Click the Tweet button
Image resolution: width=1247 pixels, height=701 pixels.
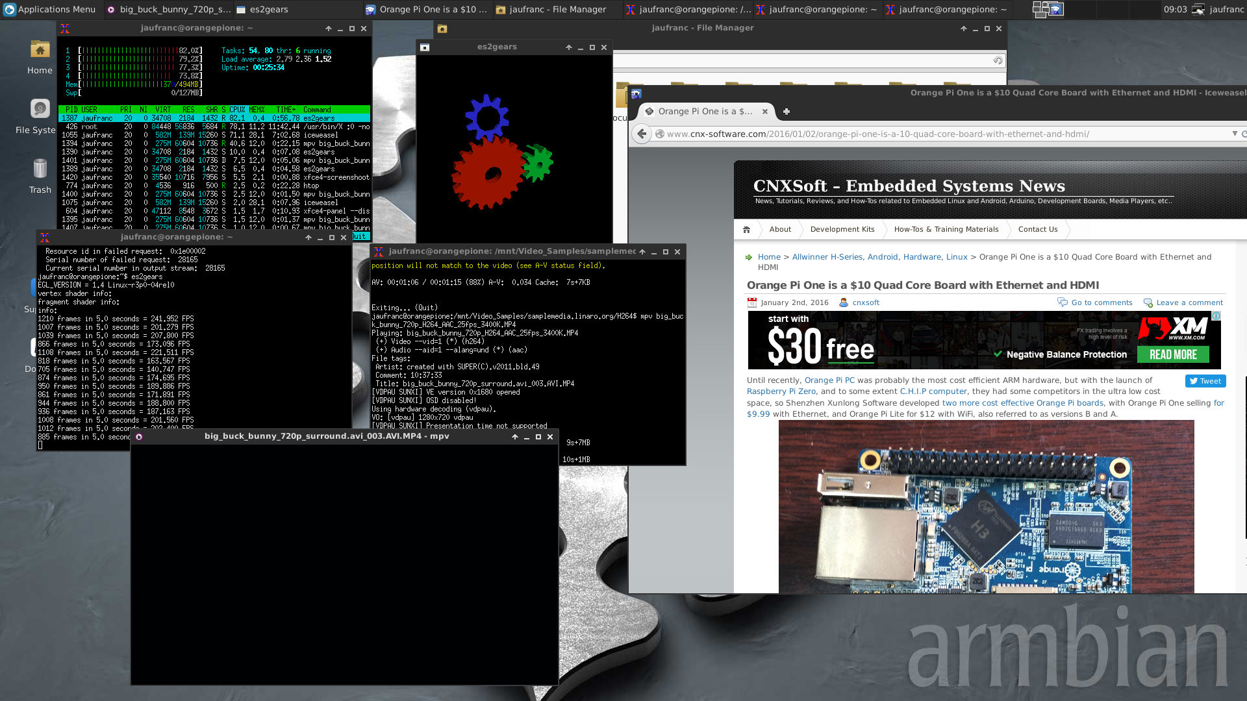click(x=1205, y=381)
